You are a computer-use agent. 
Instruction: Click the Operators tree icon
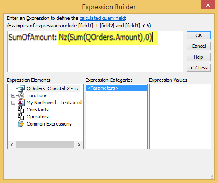click(x=21, y=117)
